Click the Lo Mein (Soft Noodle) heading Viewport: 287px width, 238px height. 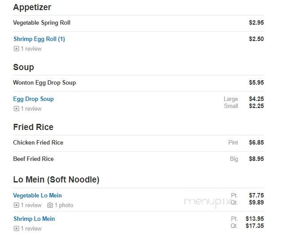click(56, 180)
